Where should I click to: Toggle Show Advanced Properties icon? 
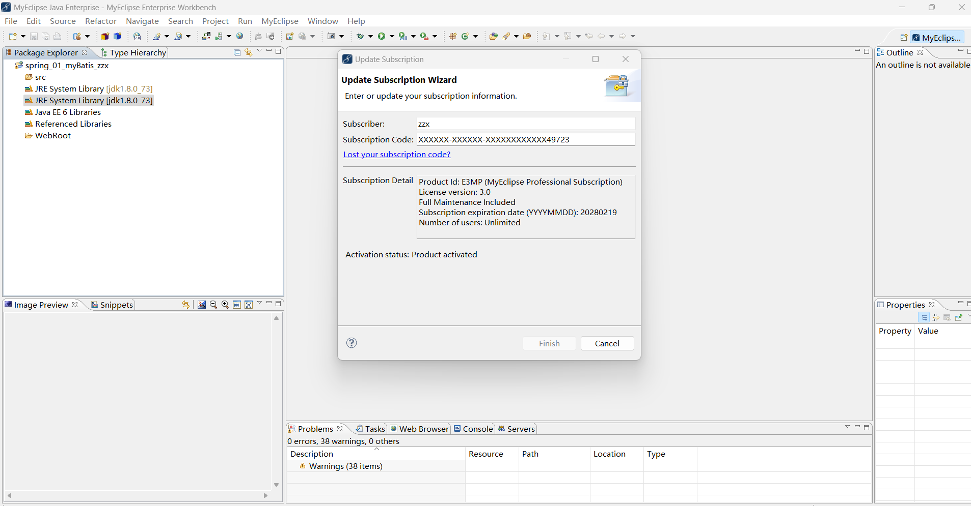click(935, 317)
